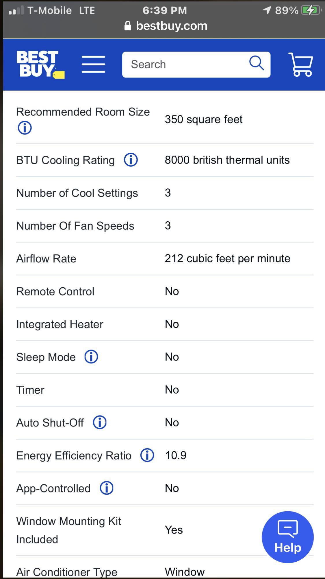This screenshot has height=579, width=325.
Task: Select the Airflow Rate specification row
Action: pyautogui.click(x=165, y=259)
